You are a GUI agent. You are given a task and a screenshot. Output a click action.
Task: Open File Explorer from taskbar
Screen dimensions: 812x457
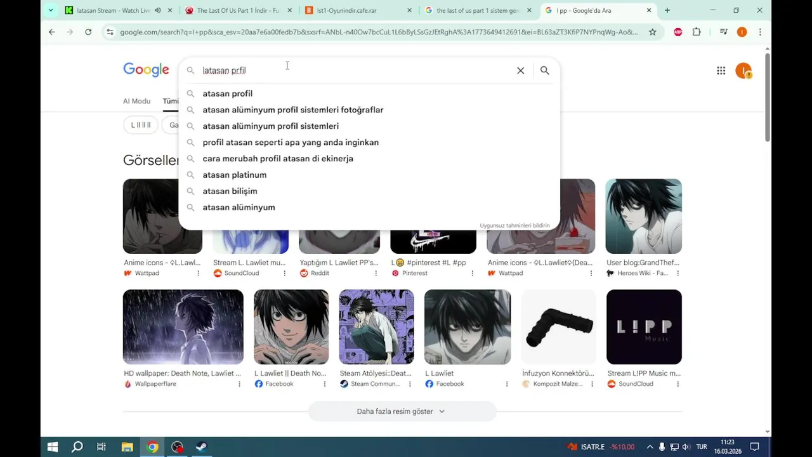coord(127,447)
